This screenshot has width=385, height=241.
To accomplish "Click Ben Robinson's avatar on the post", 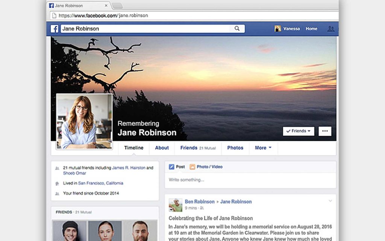I will [x=176, y=205].
